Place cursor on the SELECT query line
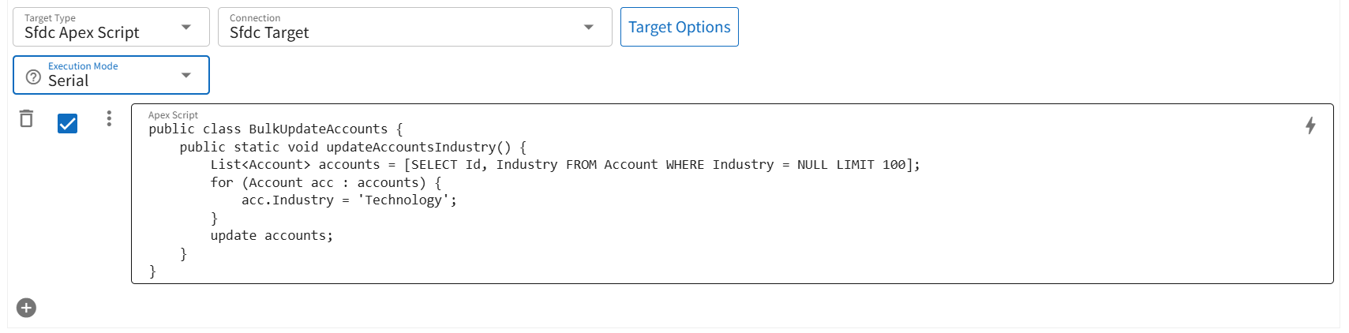The width and height of the screenshot is (1349, 333). click(x=564, y=165)
